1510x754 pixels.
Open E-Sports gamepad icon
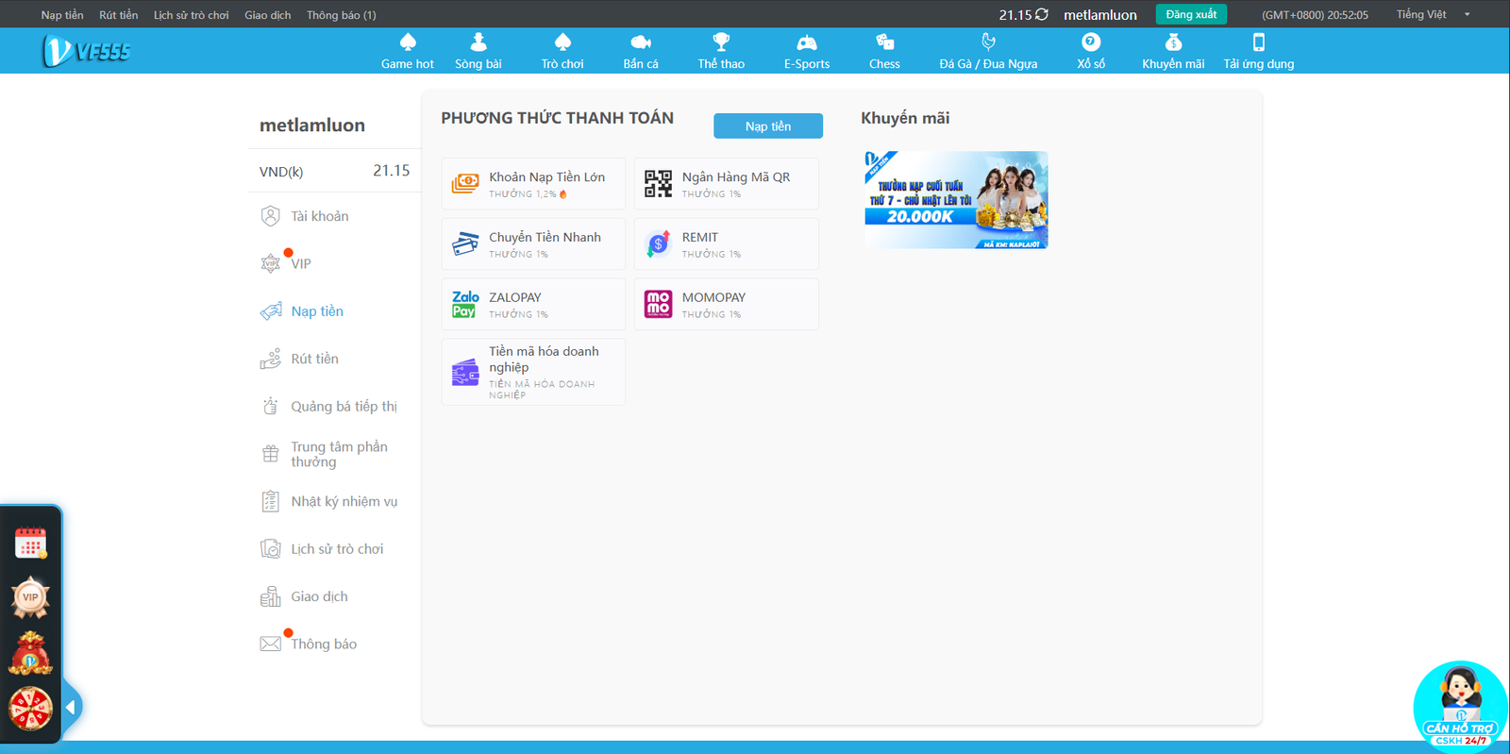point(807,42)
